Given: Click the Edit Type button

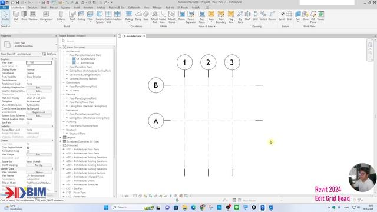Looking at the screenshot, I should click(49, 54).
